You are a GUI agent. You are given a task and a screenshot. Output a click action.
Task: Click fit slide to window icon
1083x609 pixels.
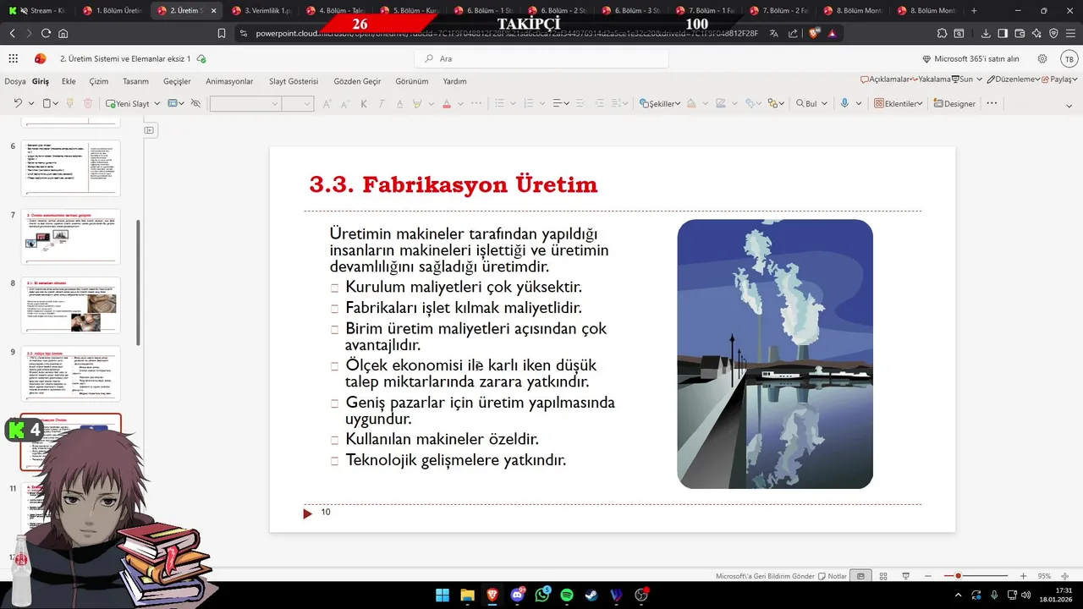[x=1067, y=576]
